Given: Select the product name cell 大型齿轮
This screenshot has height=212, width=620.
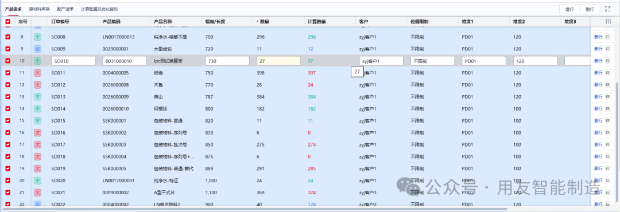Looking at the screenshot, I should [x=163, y=49].
